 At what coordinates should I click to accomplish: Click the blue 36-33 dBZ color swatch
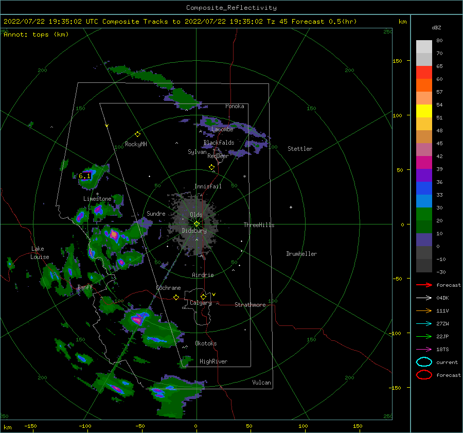click(424, 188)
